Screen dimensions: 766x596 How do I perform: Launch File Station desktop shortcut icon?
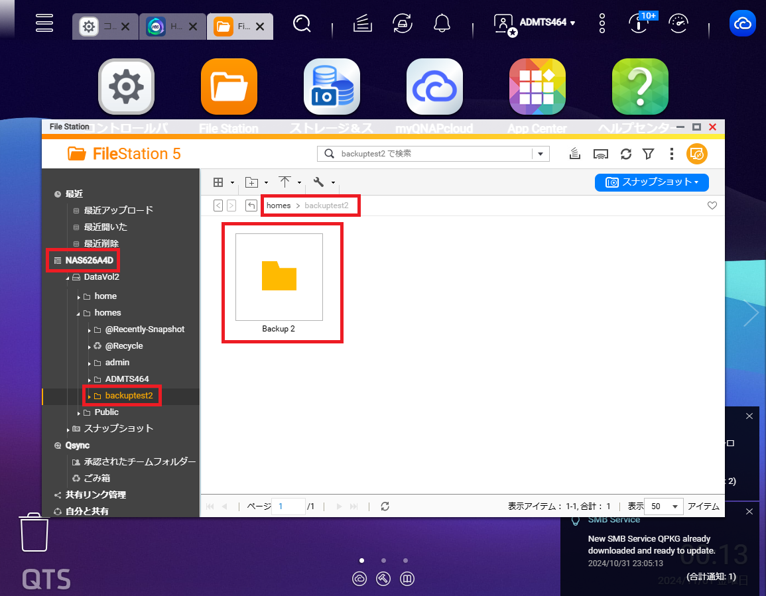(229, 86)
